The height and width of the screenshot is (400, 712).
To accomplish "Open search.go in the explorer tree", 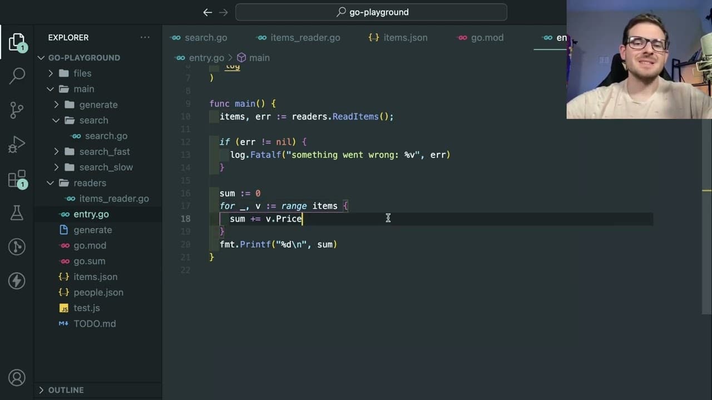I will (106, 136).
